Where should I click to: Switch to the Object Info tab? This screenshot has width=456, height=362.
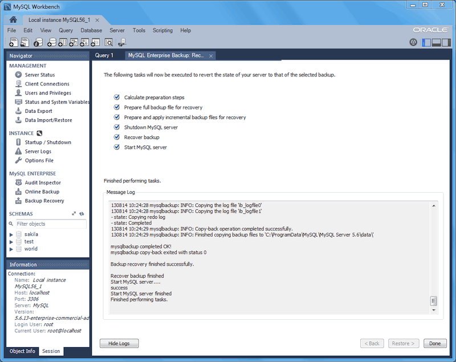[22, 351]
